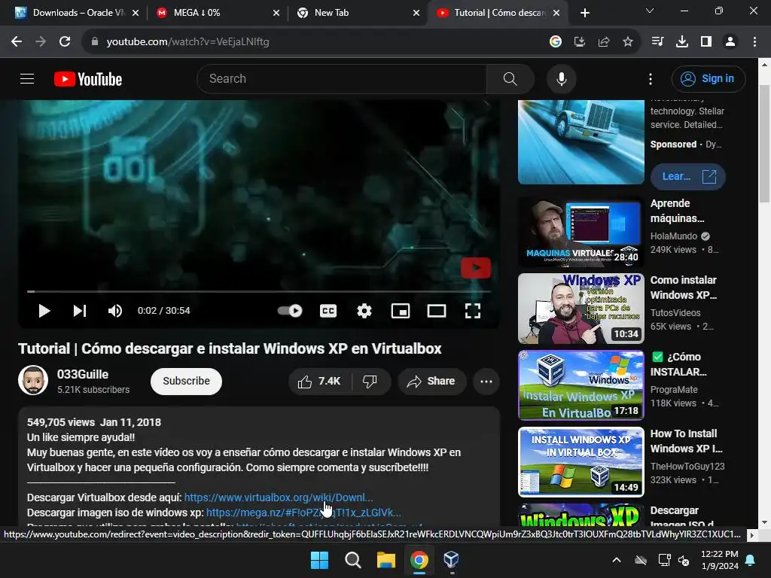Open the 033Guille channel name link
The image size is (771, 578).
pyautogui.click(x=83, y=374)
